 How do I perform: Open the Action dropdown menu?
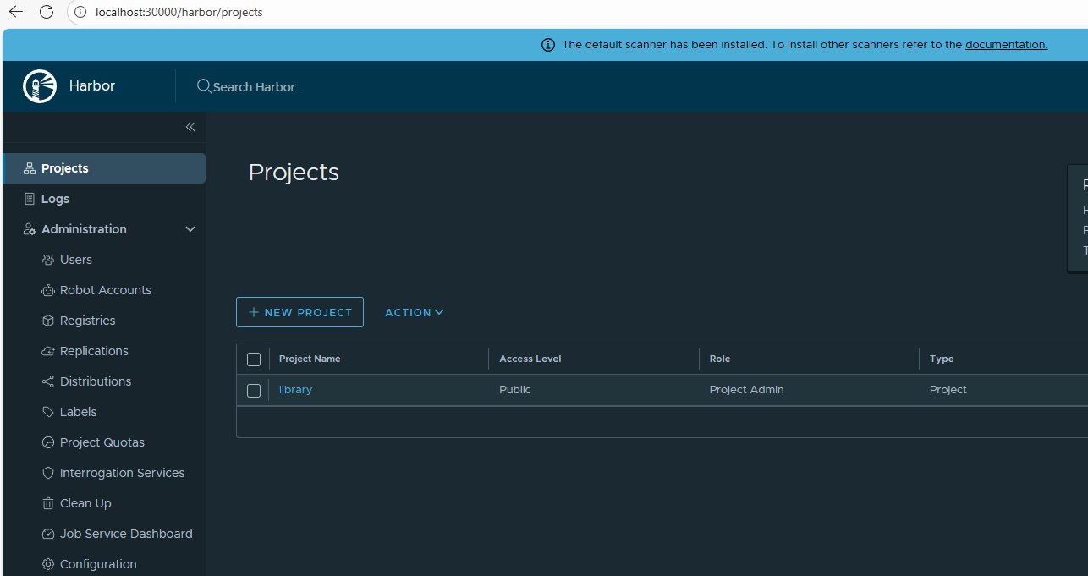[415, 312]
